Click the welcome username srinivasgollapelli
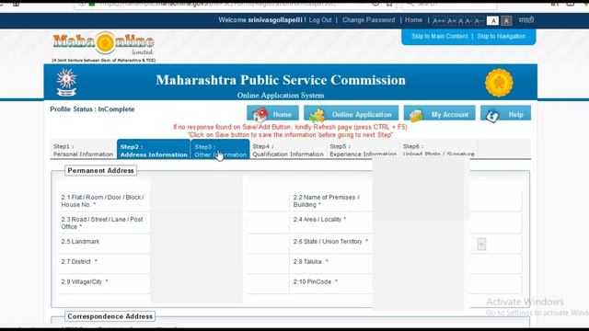The width and height of the screenshot is (589, 331). click(274, 20)
